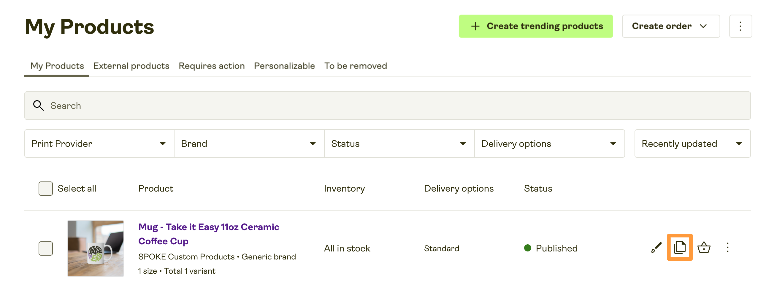Open the three-dot menu on the mug row

(727, 248)
